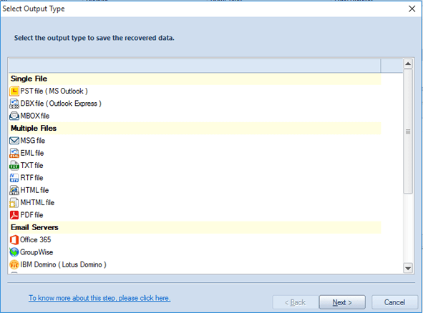Select the RTF file icon
This screenshot has height=313, width=423.
[x=14, y=178]
